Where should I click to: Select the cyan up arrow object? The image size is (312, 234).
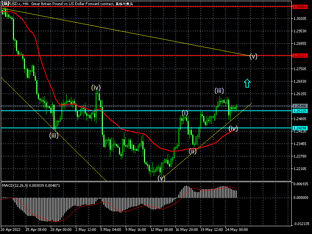247,83
